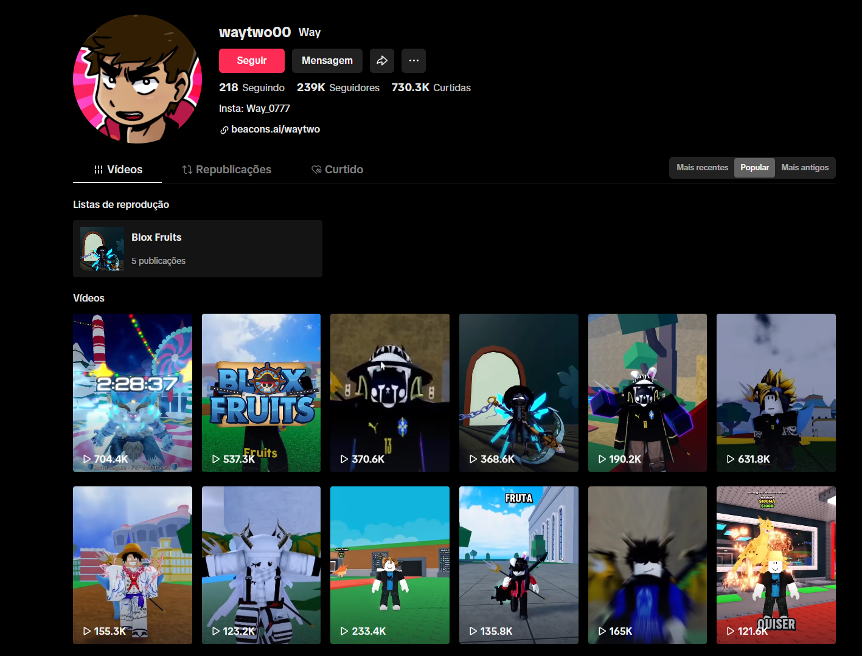This screenshot has height=656, width=862.
Task: Select the Popular sort option
Action: (754, 168)
